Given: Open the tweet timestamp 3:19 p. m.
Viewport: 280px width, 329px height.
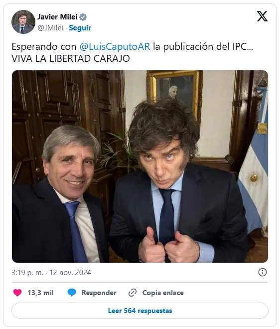Looking at the screenshot, I should point(27,273).
